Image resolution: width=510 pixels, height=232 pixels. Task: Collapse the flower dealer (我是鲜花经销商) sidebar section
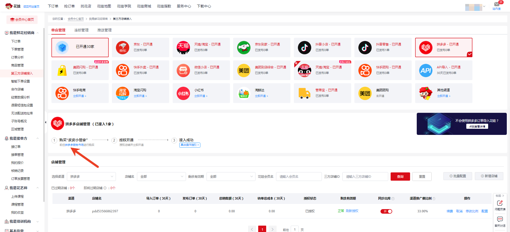click(x=38, y=33)
